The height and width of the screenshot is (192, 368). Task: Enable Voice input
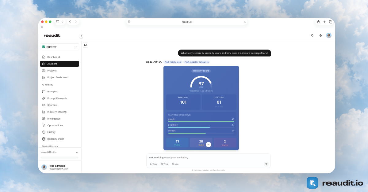(154, 164)
